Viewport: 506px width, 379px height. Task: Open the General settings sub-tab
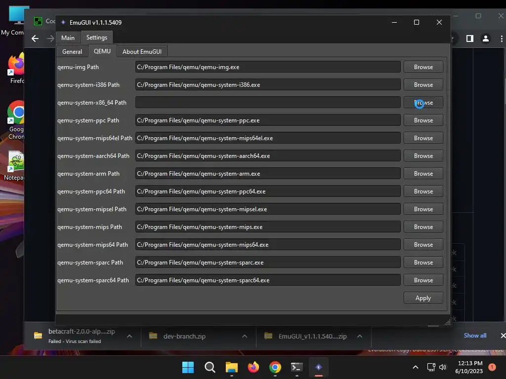(x=72, y=51)
